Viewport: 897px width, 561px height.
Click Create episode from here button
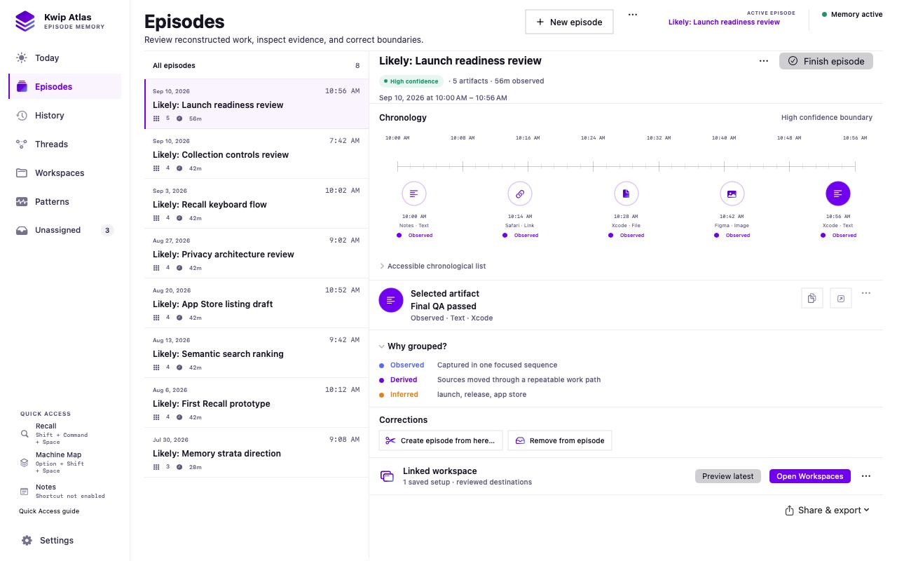(x=441, y=440)
